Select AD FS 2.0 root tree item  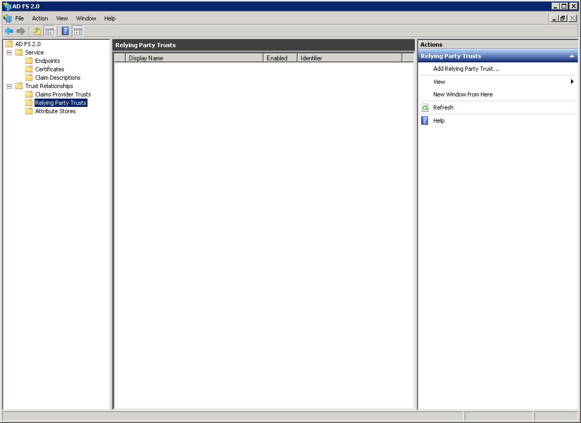click(28, 44)
